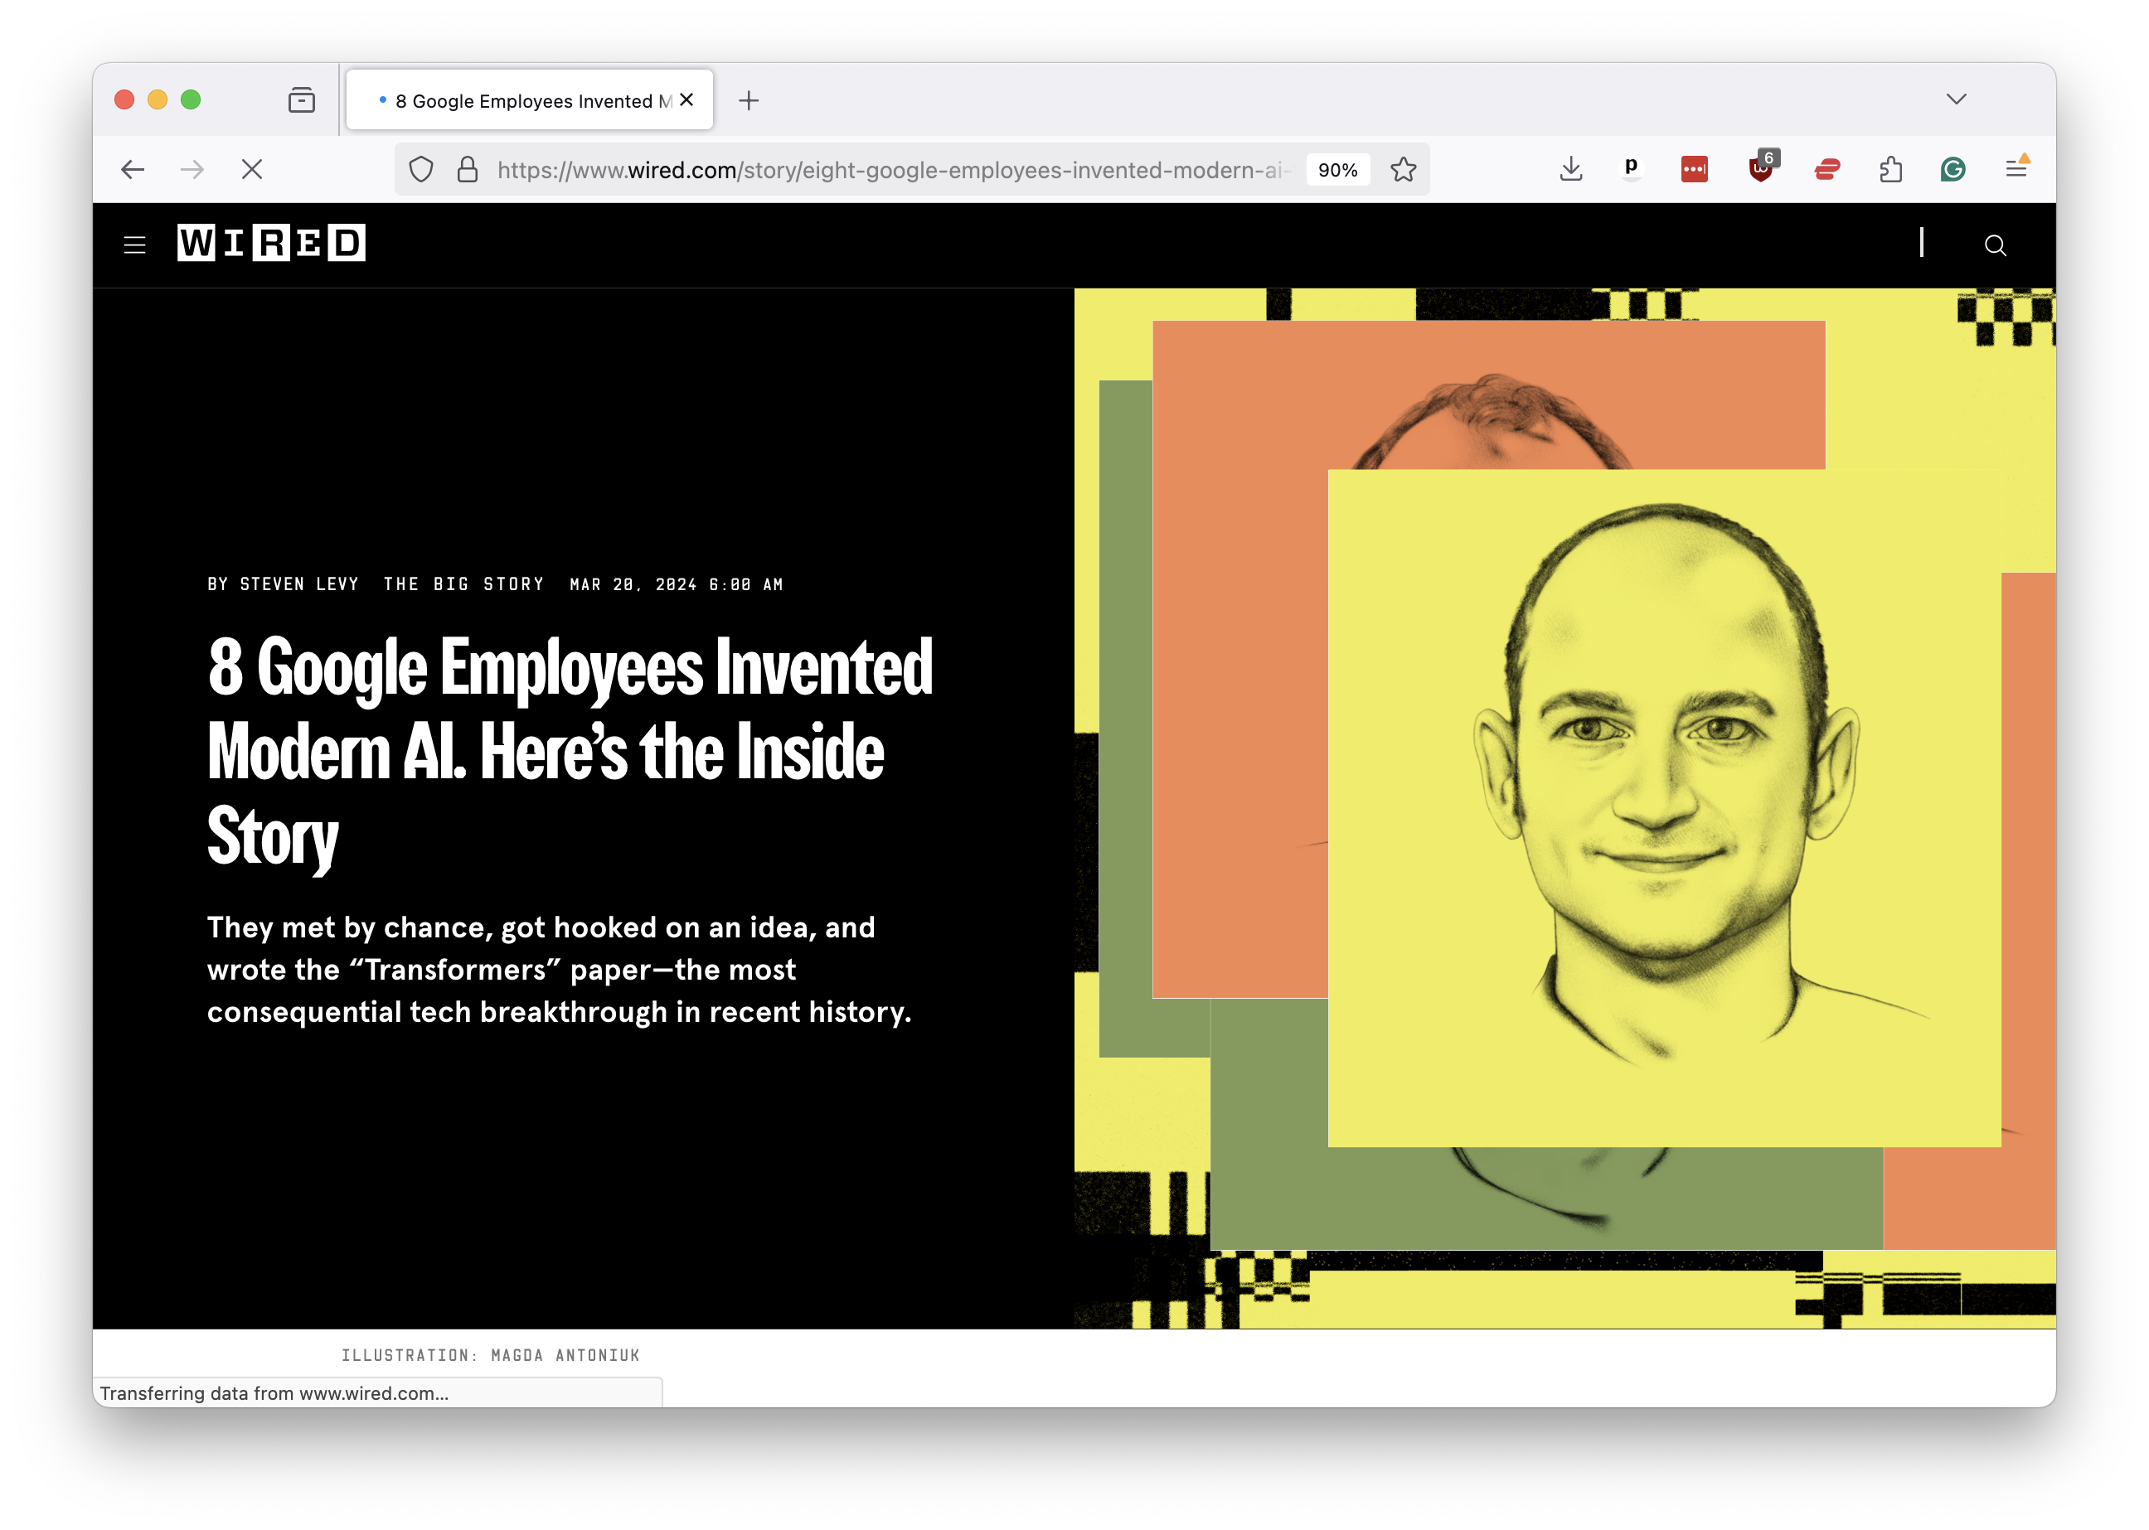2149x1530 pixels.
Task: Click the subheading 'They met by chance'
Action: pos(560,970)
